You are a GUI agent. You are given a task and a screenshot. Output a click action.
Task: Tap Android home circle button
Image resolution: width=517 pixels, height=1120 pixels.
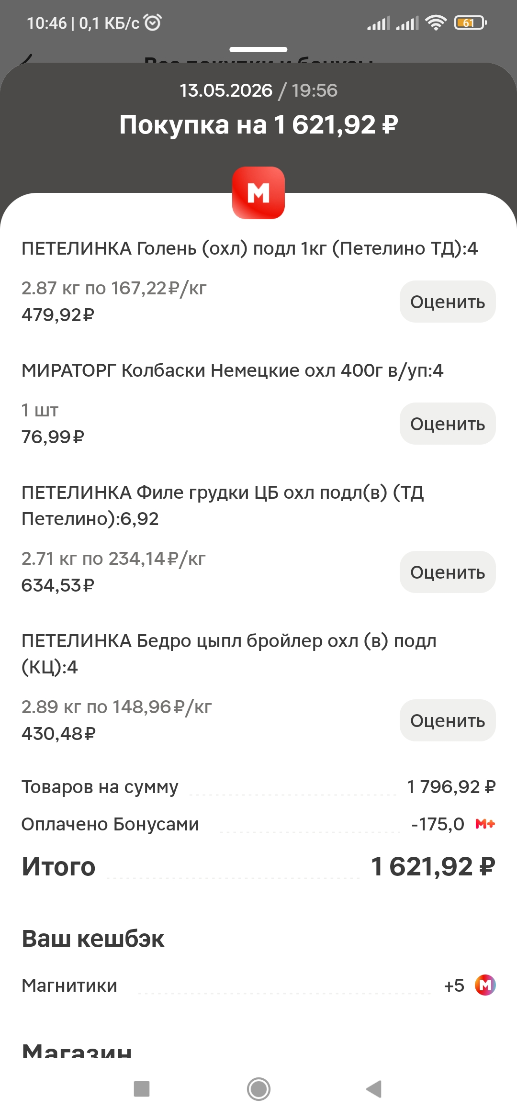coord(258,1089)
